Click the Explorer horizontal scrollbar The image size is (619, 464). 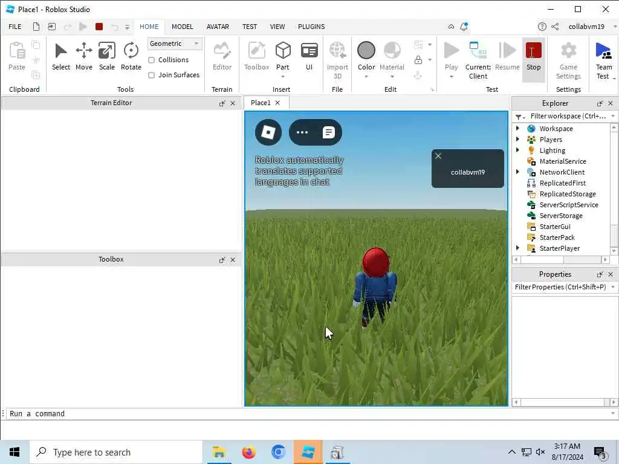[x=560, y=260]
